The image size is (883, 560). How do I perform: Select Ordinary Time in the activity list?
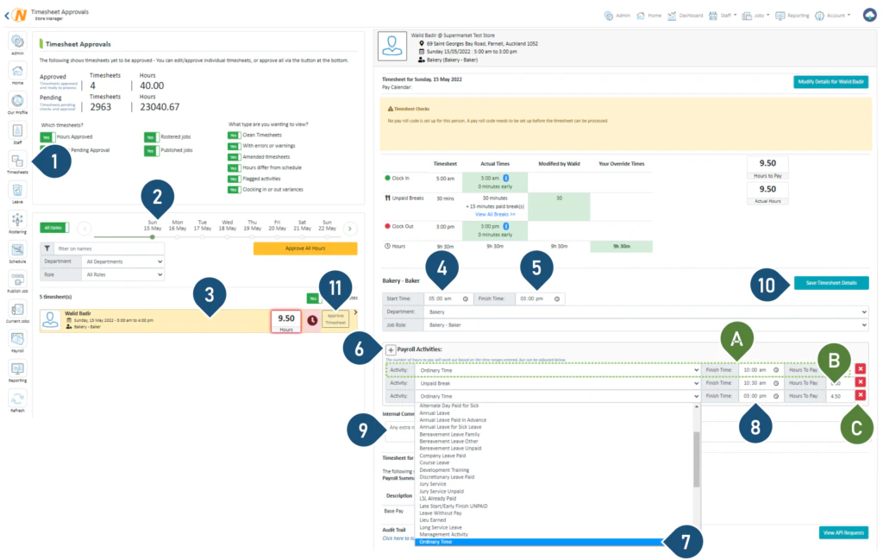(x=539, y=542)
